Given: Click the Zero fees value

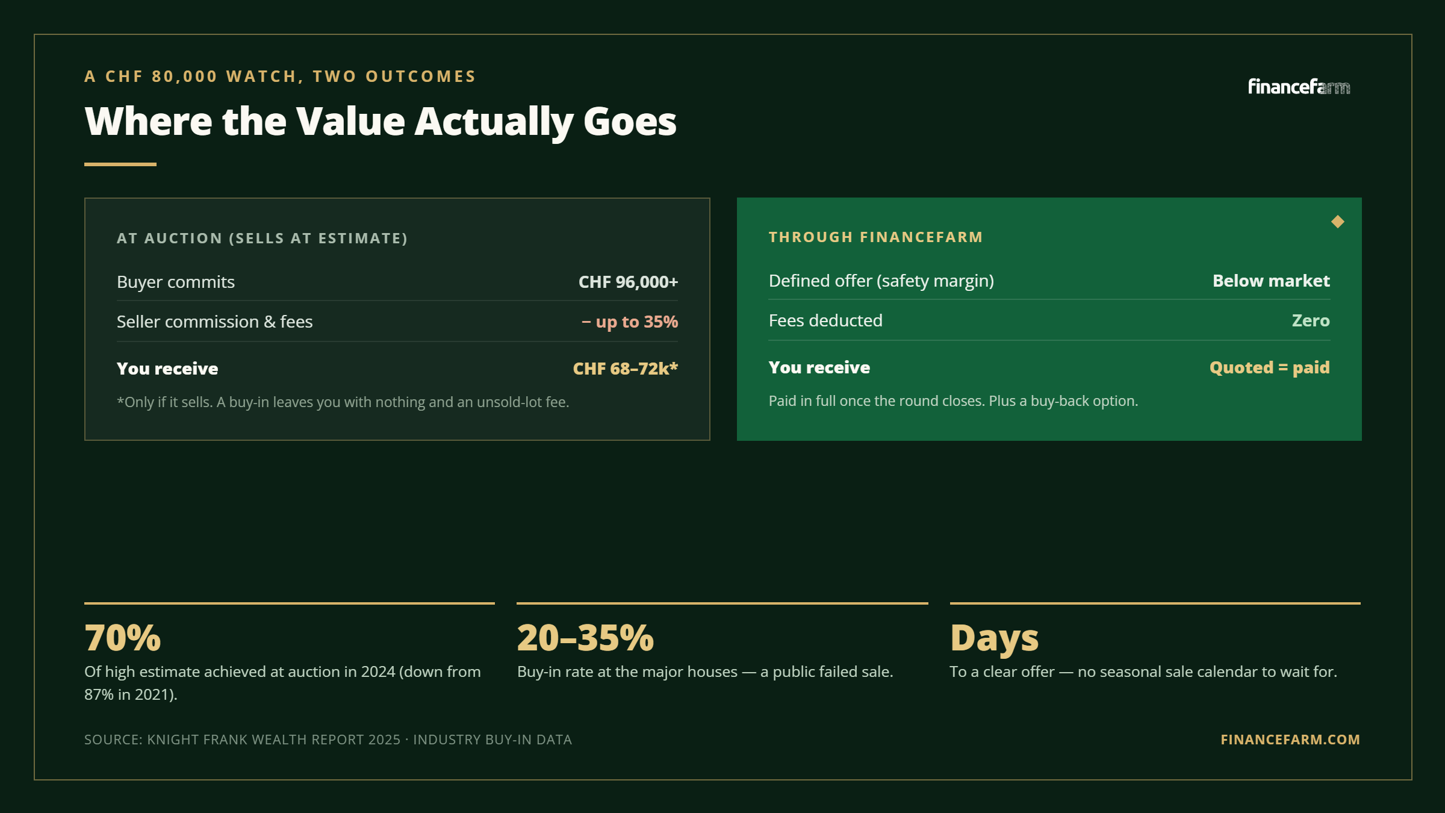Looking at the screenshot, I should pyautogui.click(x=1311, y=320).
